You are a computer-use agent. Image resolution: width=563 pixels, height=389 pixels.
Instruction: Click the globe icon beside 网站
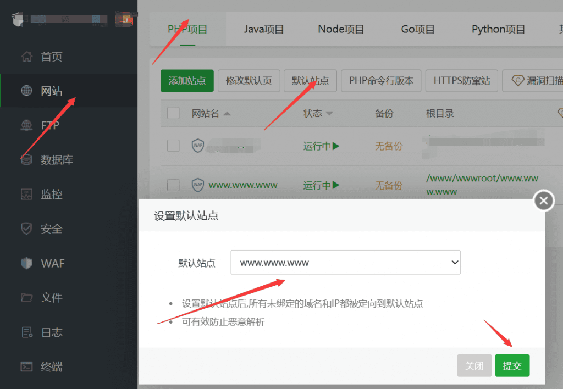[26, 91]
